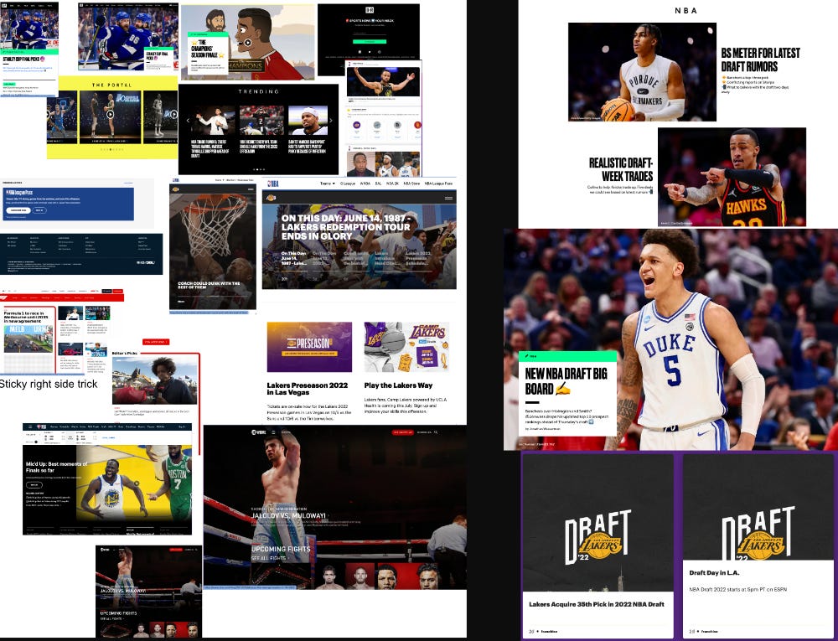Expand the Teams dropdown in the NBA bar
The width and height of the screenshot is (838, 641).
click(x=327, y=184)
